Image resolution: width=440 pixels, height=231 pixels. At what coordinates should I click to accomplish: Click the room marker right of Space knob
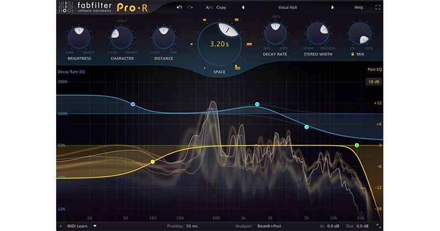pyautogui.click(x=249, y=44)
